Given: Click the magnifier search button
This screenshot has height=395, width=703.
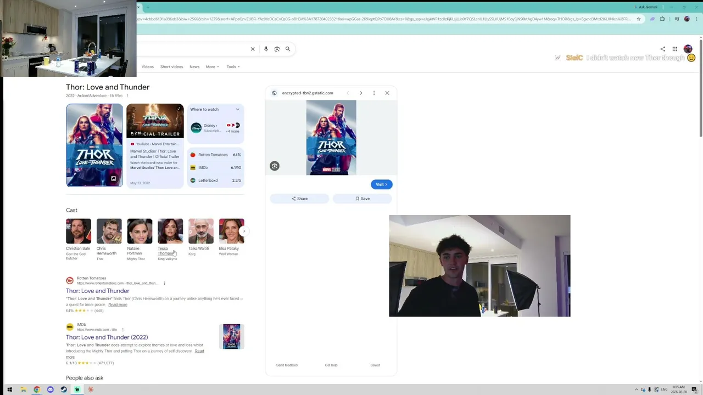Looking at the screenshot, I should point(288,49).
